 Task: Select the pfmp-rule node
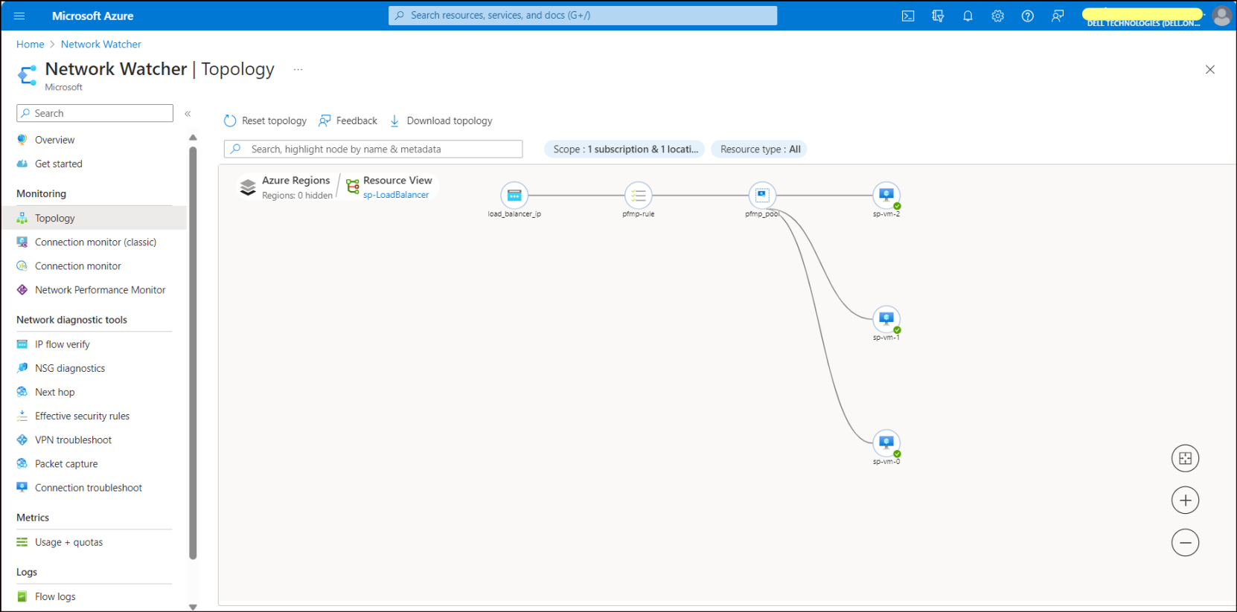pyautogui.click(x=638, y=196)
